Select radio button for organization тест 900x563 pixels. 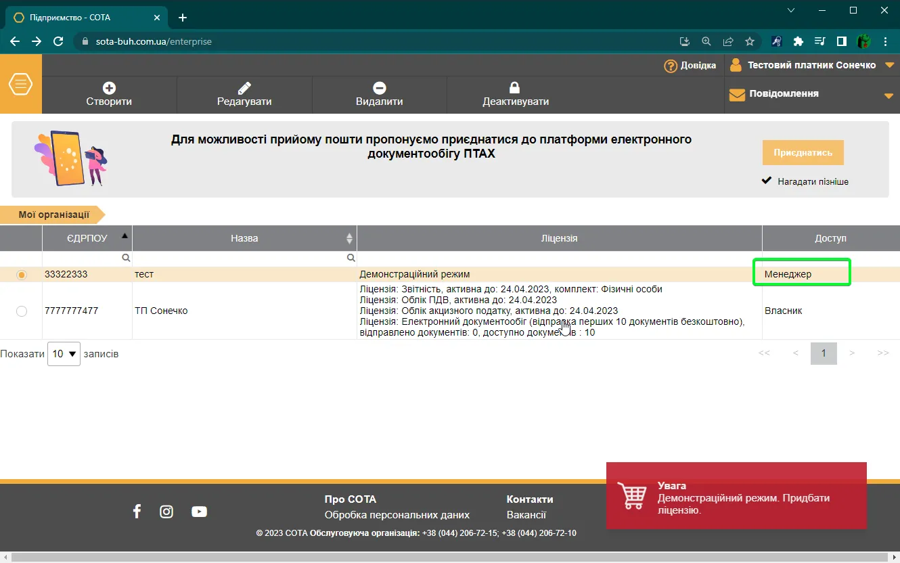[x=22, y=275]
